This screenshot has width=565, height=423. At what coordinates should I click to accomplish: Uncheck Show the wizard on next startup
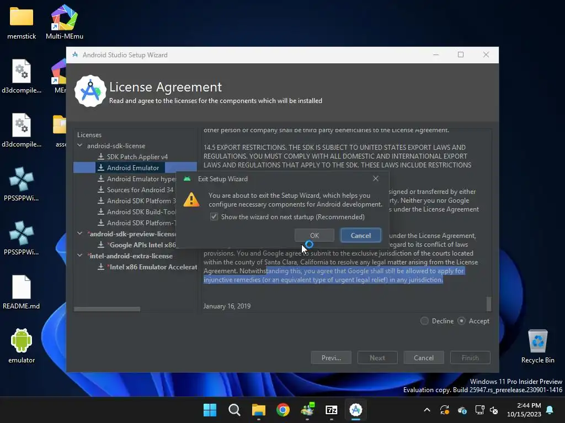(x=214, y=217)
